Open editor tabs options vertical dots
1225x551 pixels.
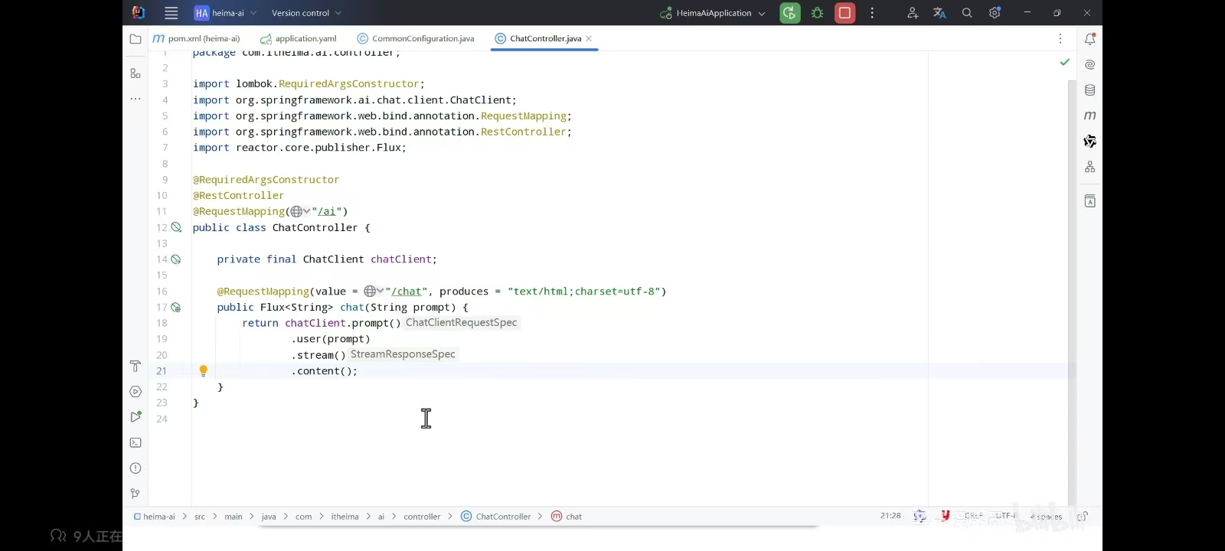(x=1060, y=39)
